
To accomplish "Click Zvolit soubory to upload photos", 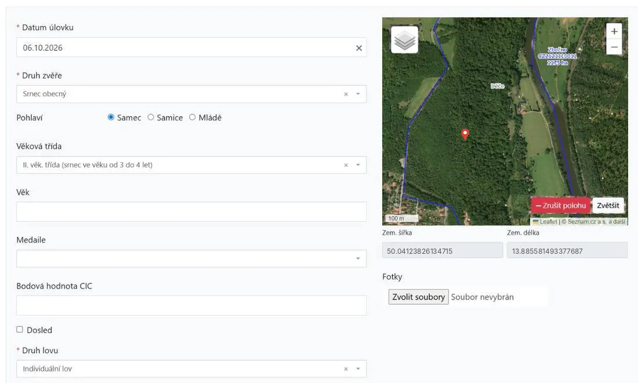I will point(418,297).
